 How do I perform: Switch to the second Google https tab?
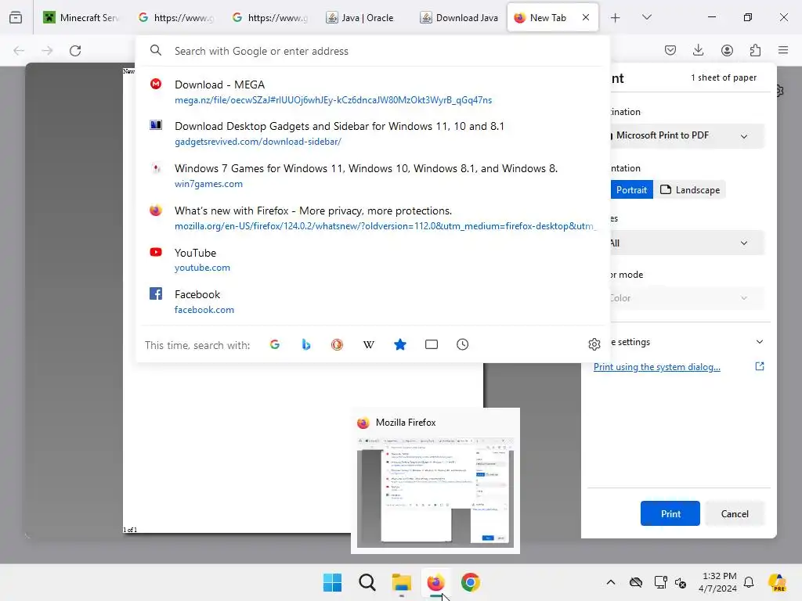[x=269, y=18]
